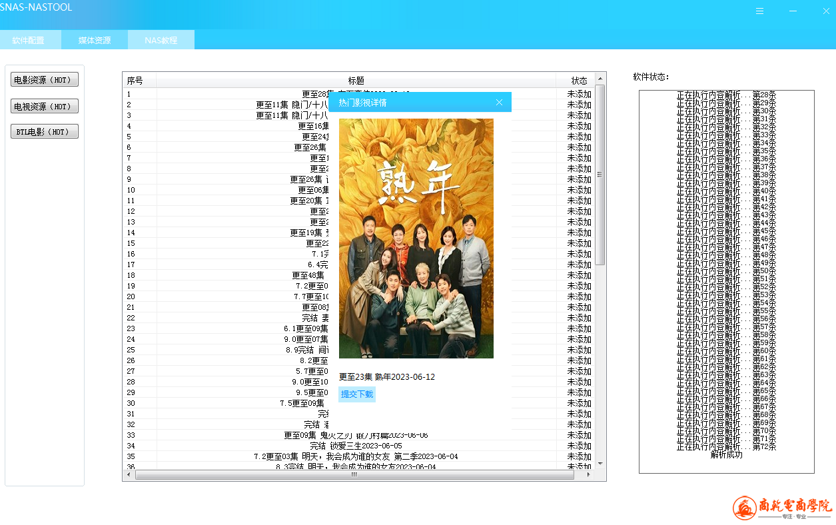Select row 2 title 更至11集 隐门
The width and height of the screenshot is (836, 525).
[x=292, y=105]
